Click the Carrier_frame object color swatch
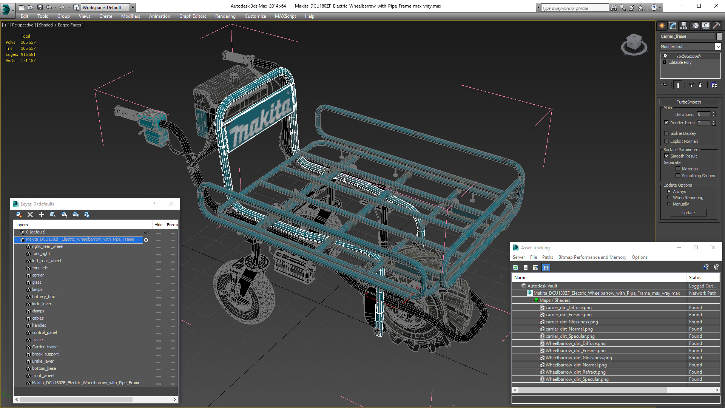725x408 pixels. tap(719, 36)
